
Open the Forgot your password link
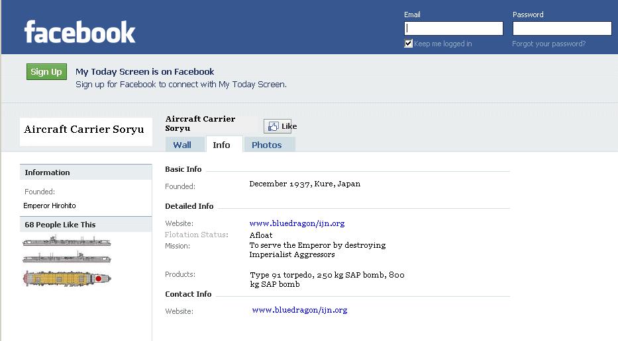pyautogui.click(x=548, y=44)
